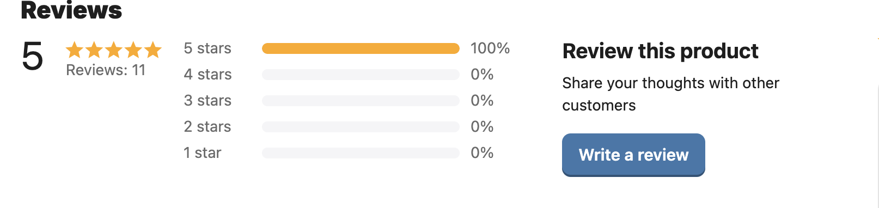Select the fifth rating star
Screen dimensions: 879x208
click(153, 50)
